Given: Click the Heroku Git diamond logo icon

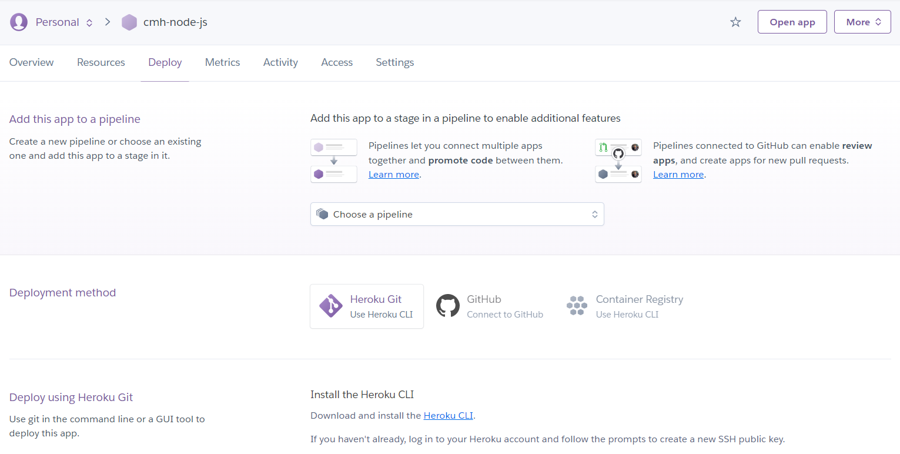Looking at the screenshot, I should point(331,306).
